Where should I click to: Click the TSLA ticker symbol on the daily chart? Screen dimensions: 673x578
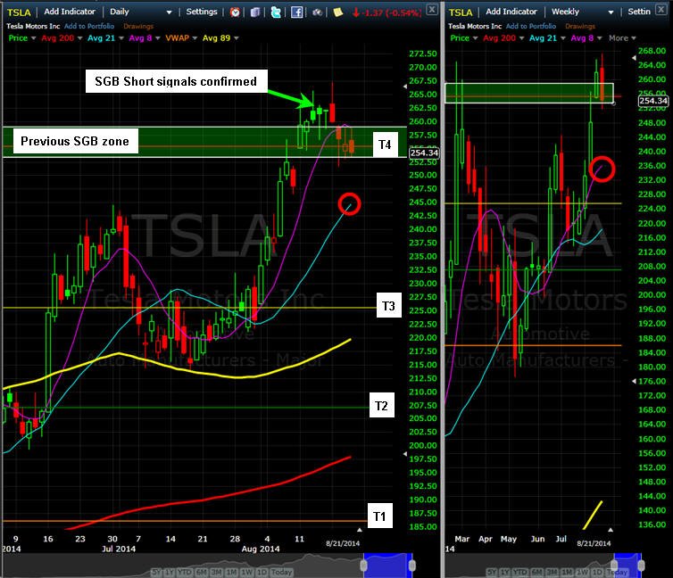click(19, 12)
